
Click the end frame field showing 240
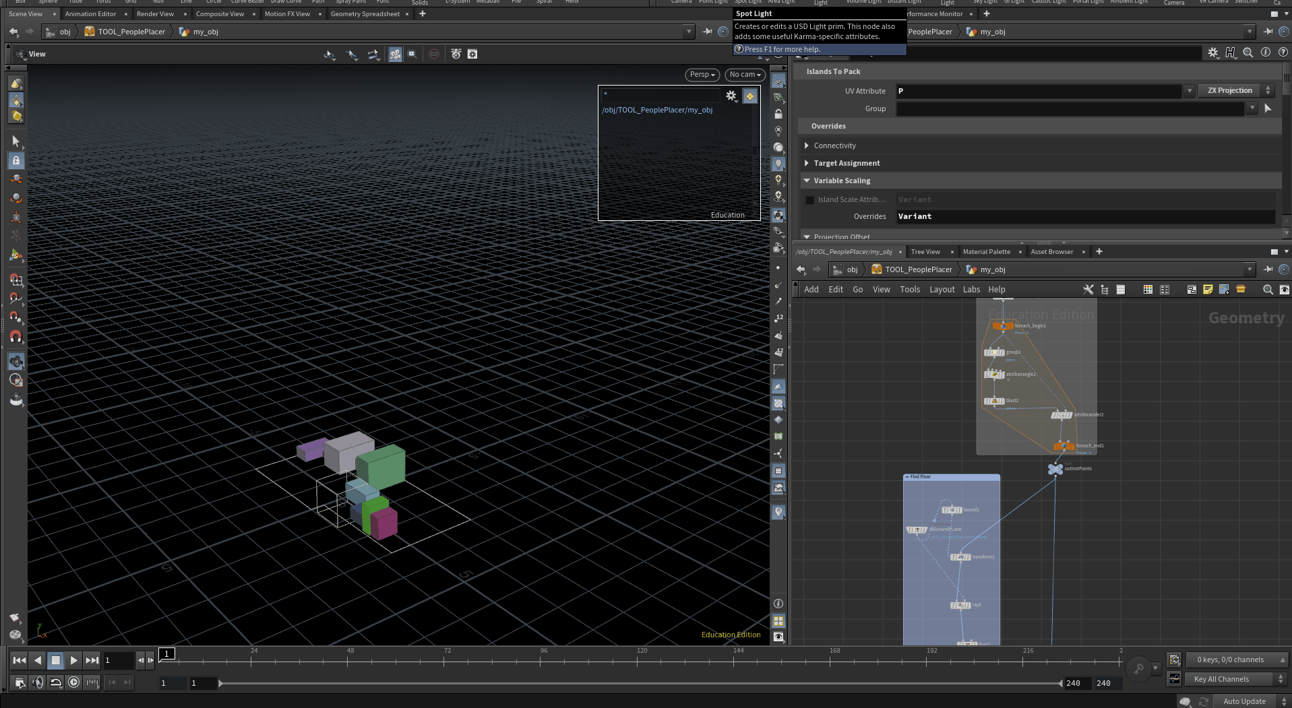point(1075,683)
